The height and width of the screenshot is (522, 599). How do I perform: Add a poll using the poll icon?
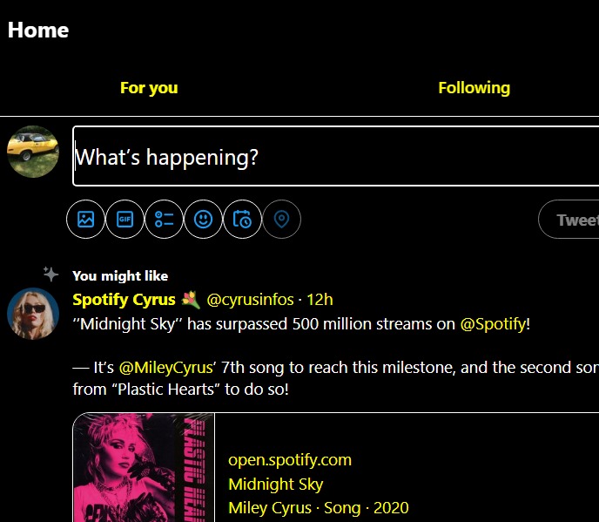pos(165,219)
